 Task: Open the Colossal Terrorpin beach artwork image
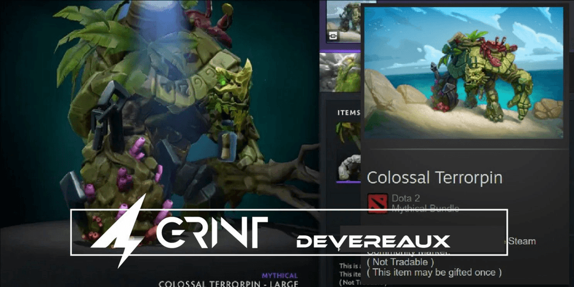point(464,72)
